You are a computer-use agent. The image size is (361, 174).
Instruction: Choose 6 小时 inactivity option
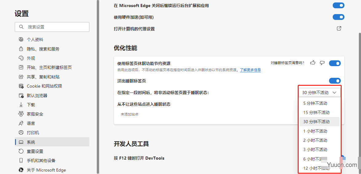319,159
